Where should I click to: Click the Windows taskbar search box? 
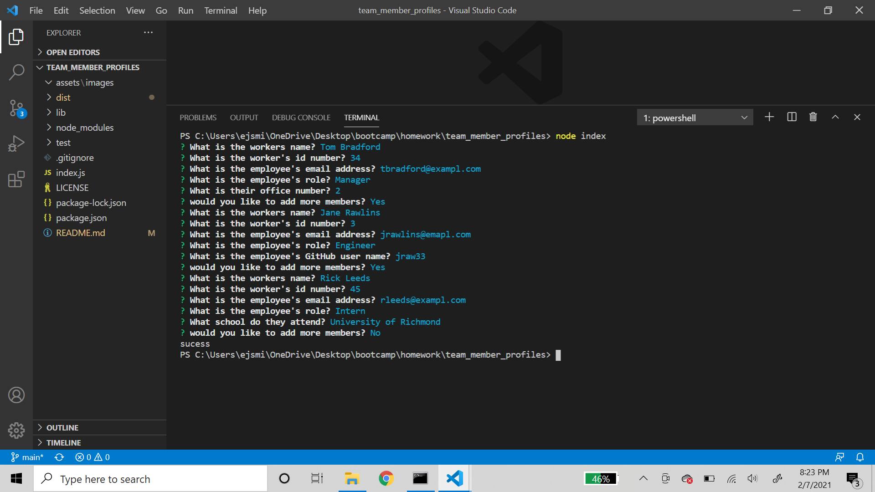click(x=150, y=479)
